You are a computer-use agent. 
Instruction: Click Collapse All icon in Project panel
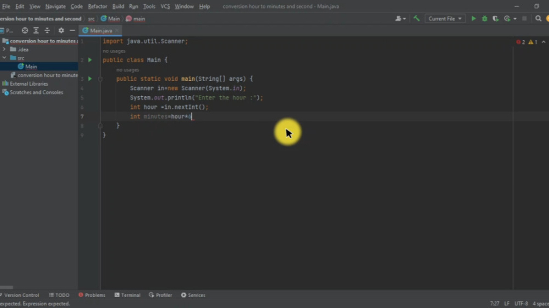pos(47,30)
